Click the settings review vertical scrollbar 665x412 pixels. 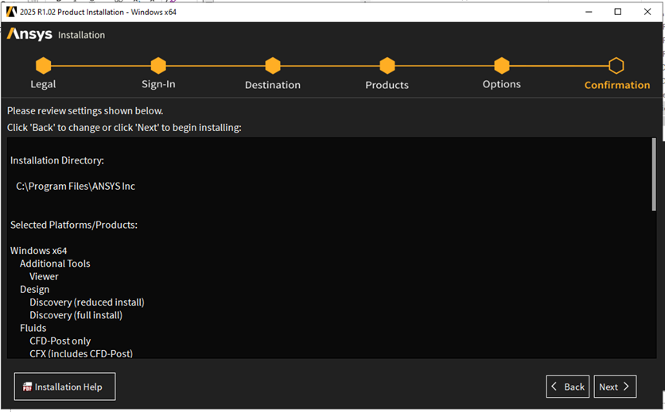click(653, 175)
